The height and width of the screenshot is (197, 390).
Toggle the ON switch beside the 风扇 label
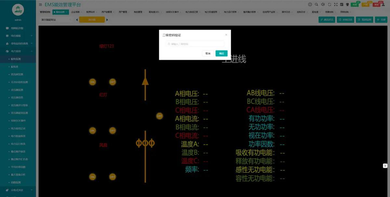(x=92, y=131)
